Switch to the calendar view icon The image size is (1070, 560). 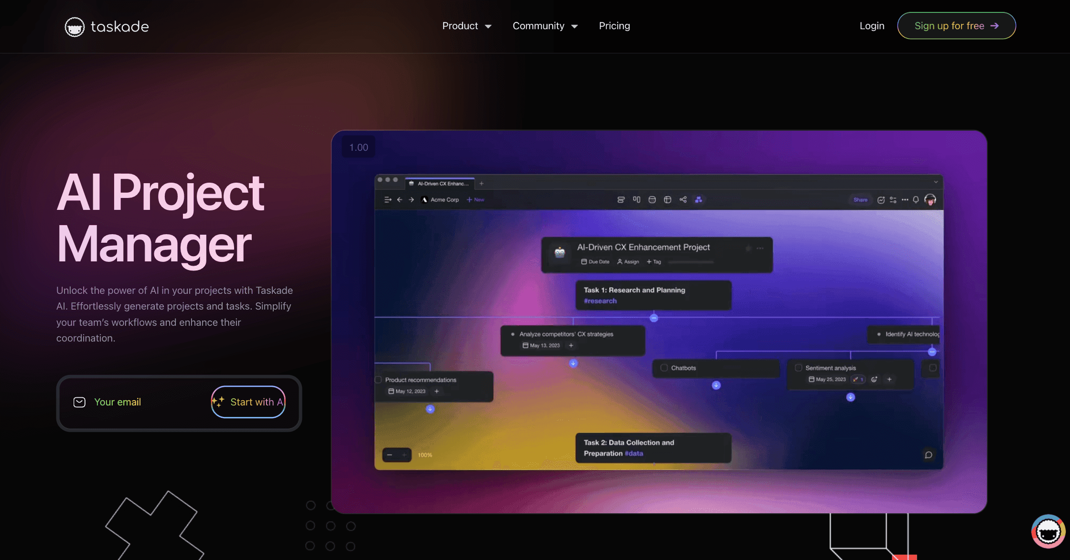[652, 200]
